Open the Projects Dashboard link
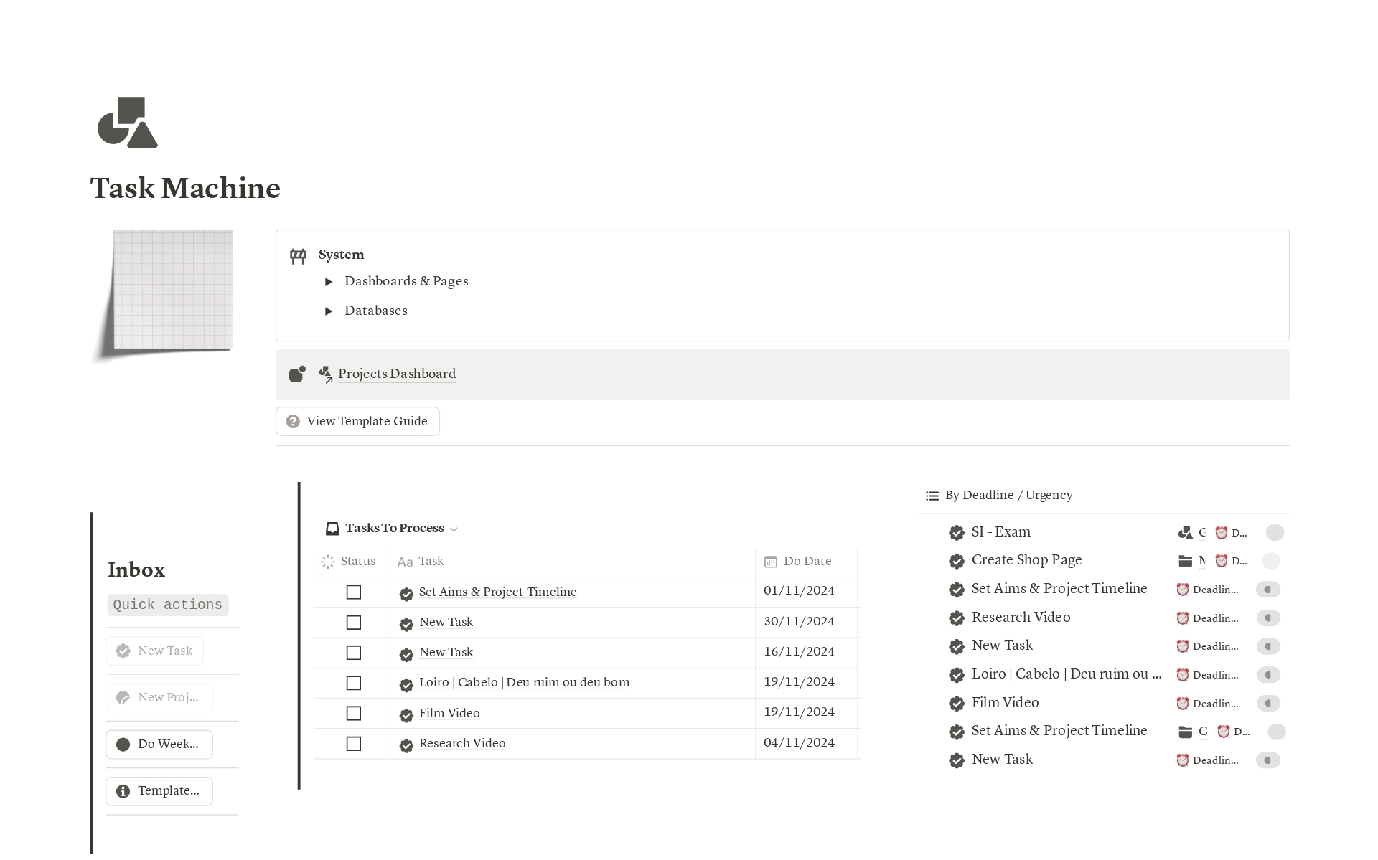Image resolution: width=1378 pixels, height=860 pixels. pos(397,374)
